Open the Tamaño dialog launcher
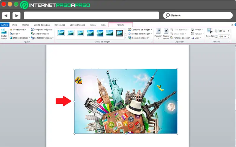Image resolution: width=236 pixels, height=147 pixels. point(230,42)
